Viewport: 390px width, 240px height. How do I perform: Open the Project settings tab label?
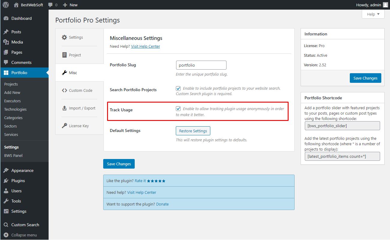click(x=75, y=55)
